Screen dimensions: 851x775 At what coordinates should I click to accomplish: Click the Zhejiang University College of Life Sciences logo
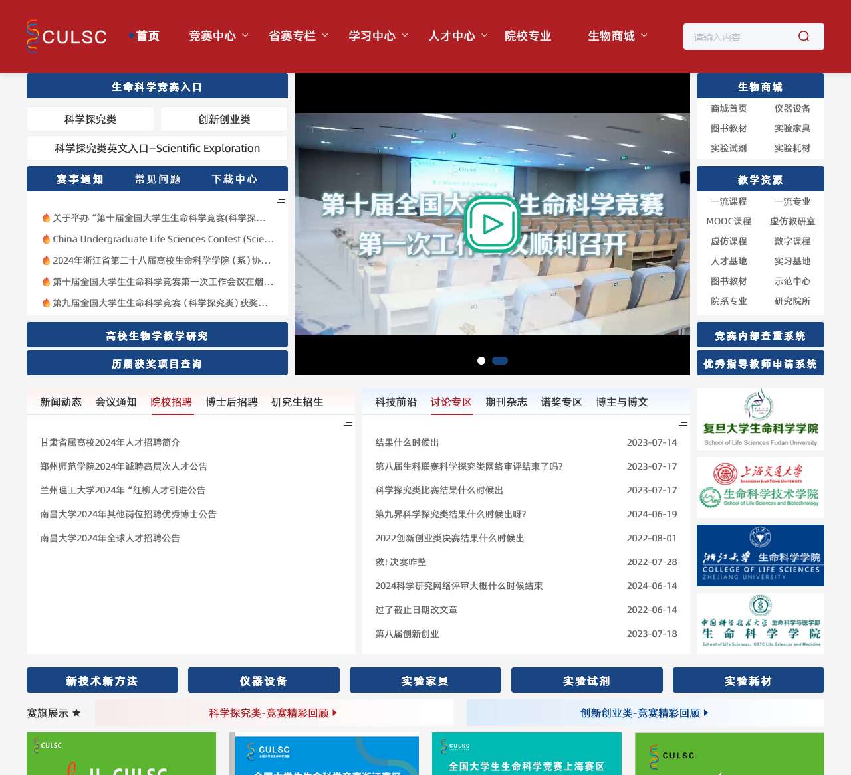[x=759, y=556]
